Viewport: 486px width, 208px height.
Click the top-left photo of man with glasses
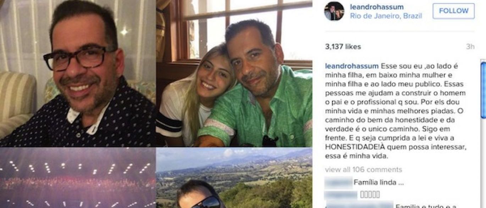[x=78, y=73]
